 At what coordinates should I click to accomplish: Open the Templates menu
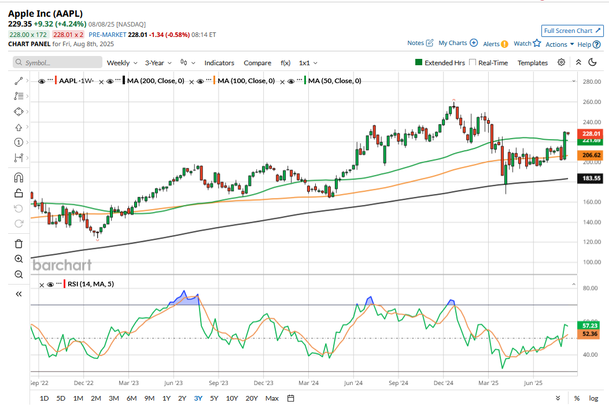click(x=533, y=63)
